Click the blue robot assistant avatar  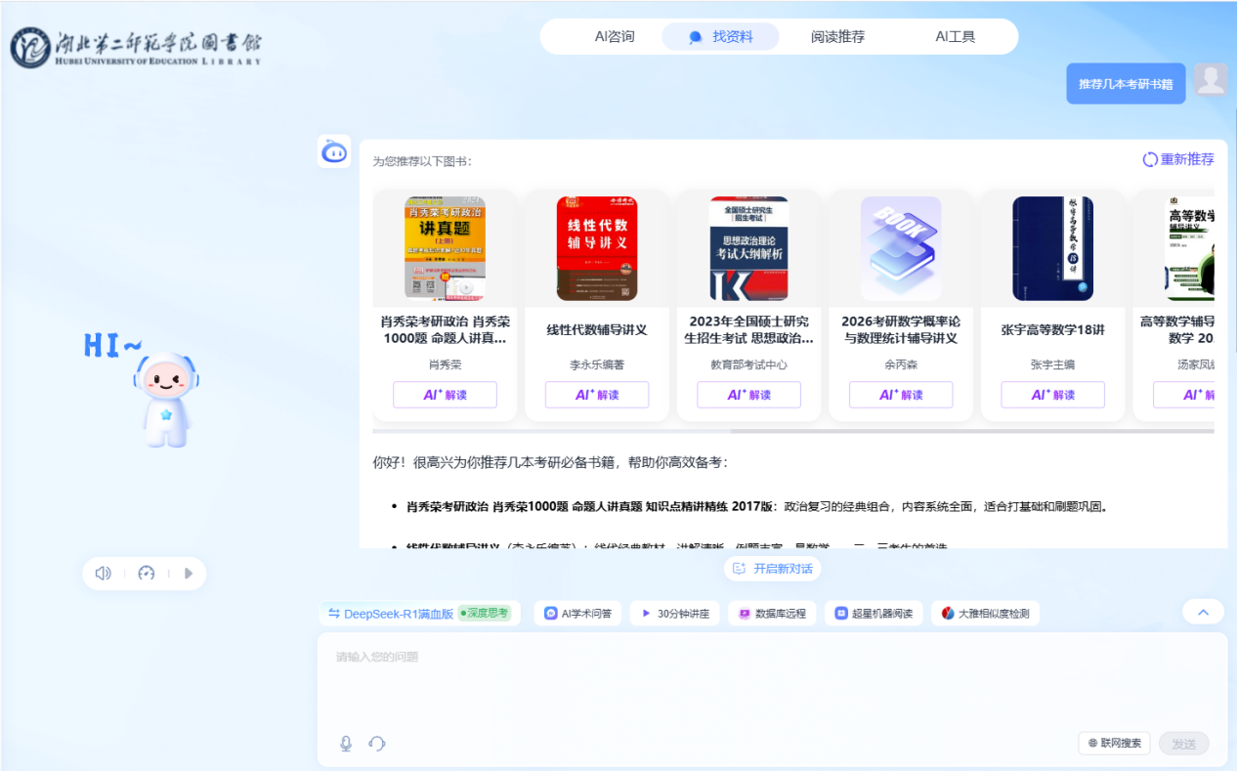point(334,151)
